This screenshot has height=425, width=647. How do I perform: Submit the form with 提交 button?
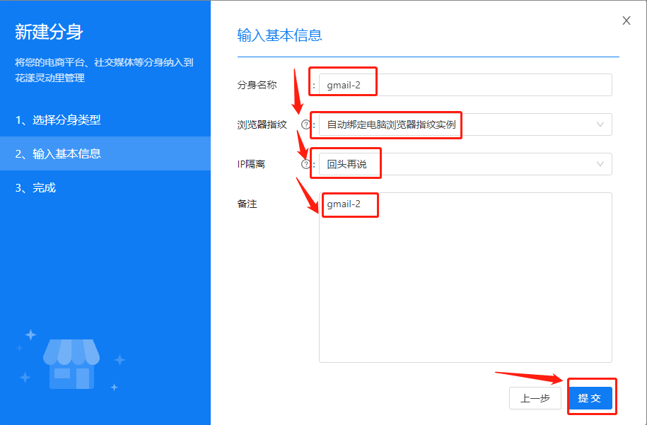click(x=589, y=398)
